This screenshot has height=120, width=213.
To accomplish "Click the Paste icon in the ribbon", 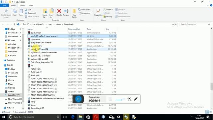I will point(21,13).
